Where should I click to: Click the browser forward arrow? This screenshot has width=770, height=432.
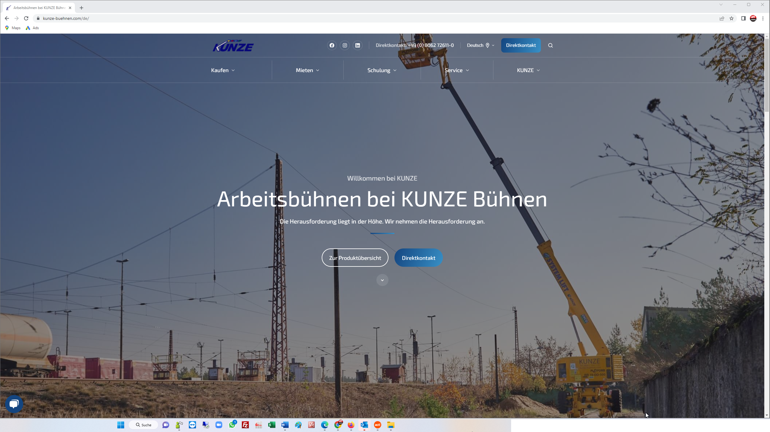pos(17,18)
